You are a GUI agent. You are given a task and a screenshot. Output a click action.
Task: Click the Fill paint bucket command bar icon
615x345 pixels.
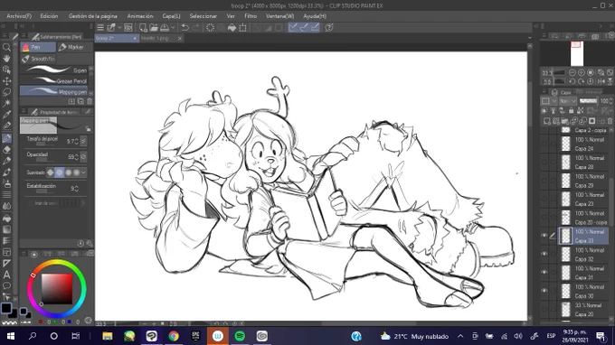(x=232, y=27)
